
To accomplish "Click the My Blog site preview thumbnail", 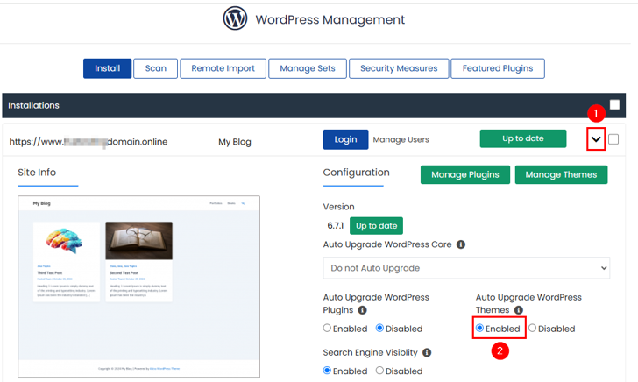I will (138, 286).
